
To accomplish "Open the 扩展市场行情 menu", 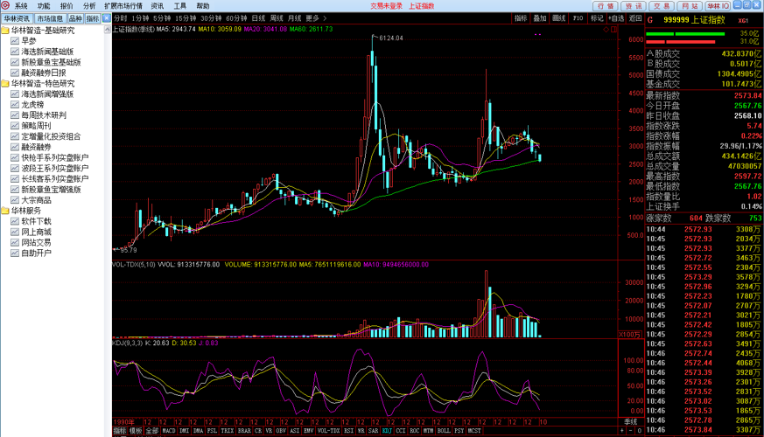I will (x=123, y=5).
